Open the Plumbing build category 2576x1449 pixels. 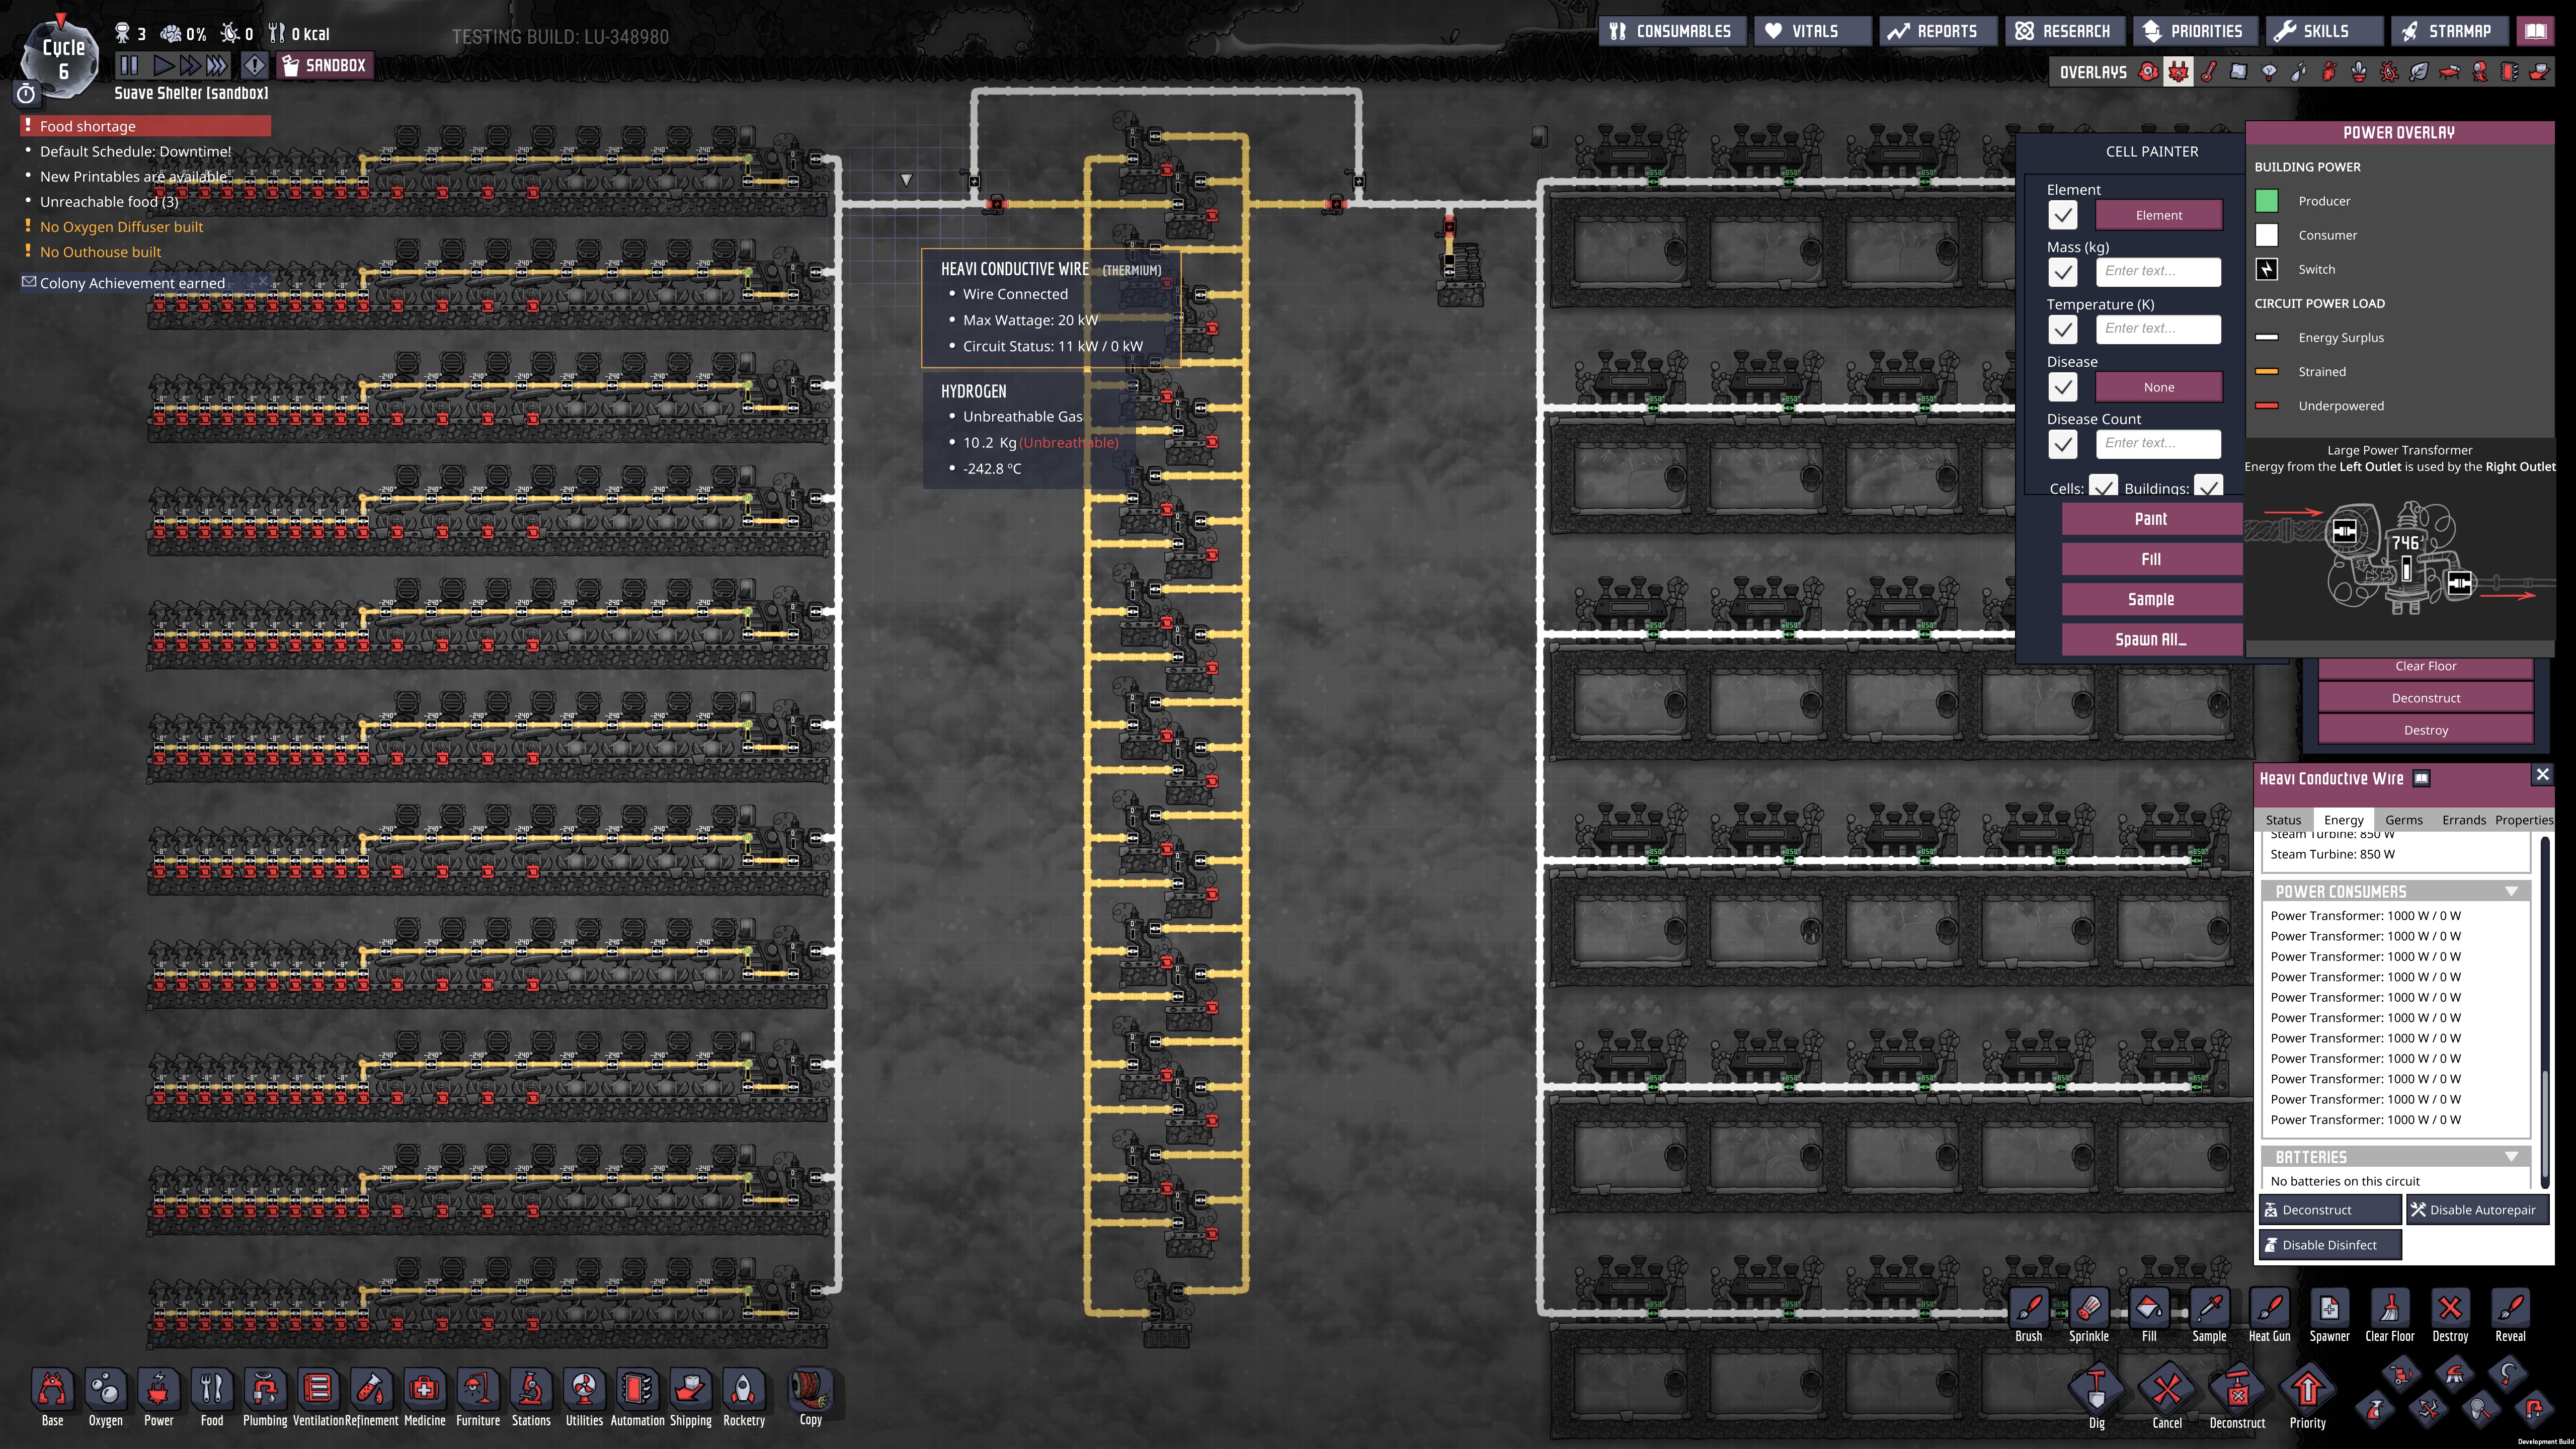point(264,1390)
